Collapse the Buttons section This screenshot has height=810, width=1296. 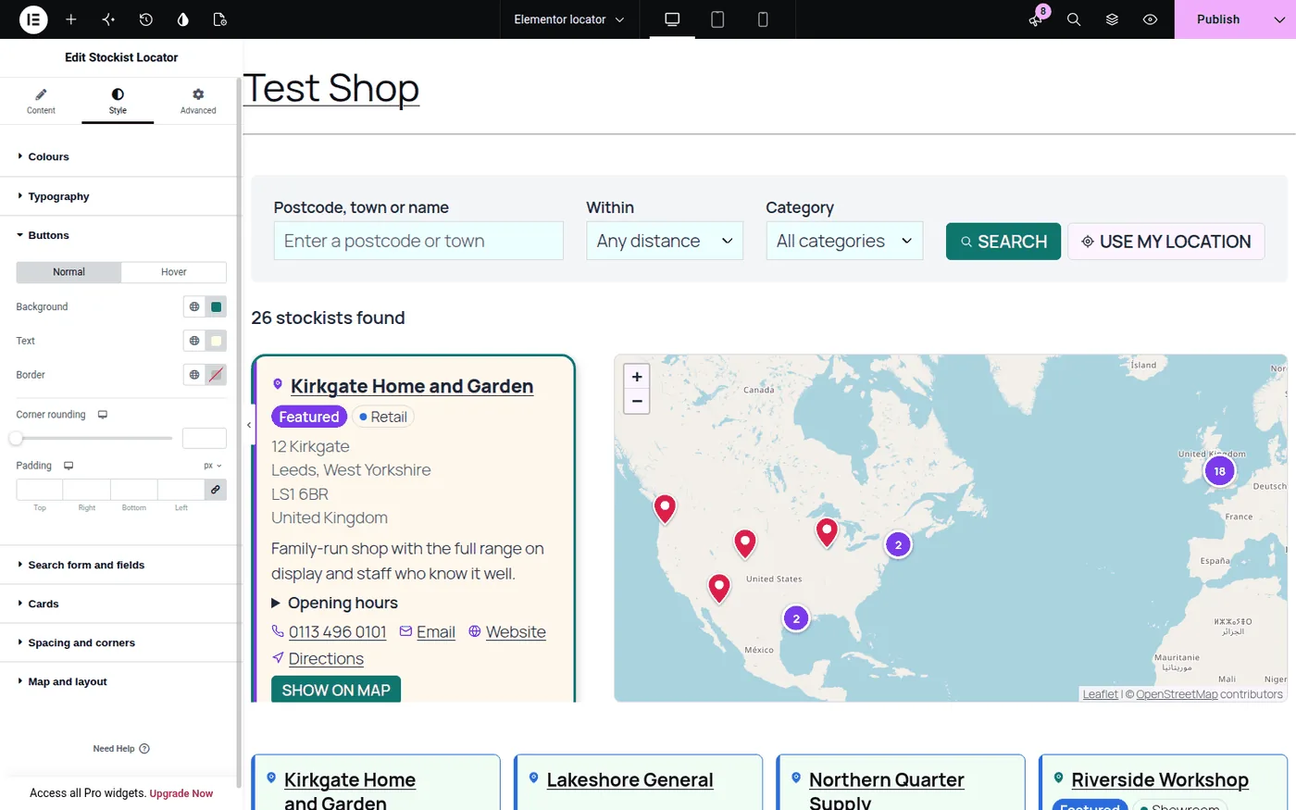tap(120, 235)
